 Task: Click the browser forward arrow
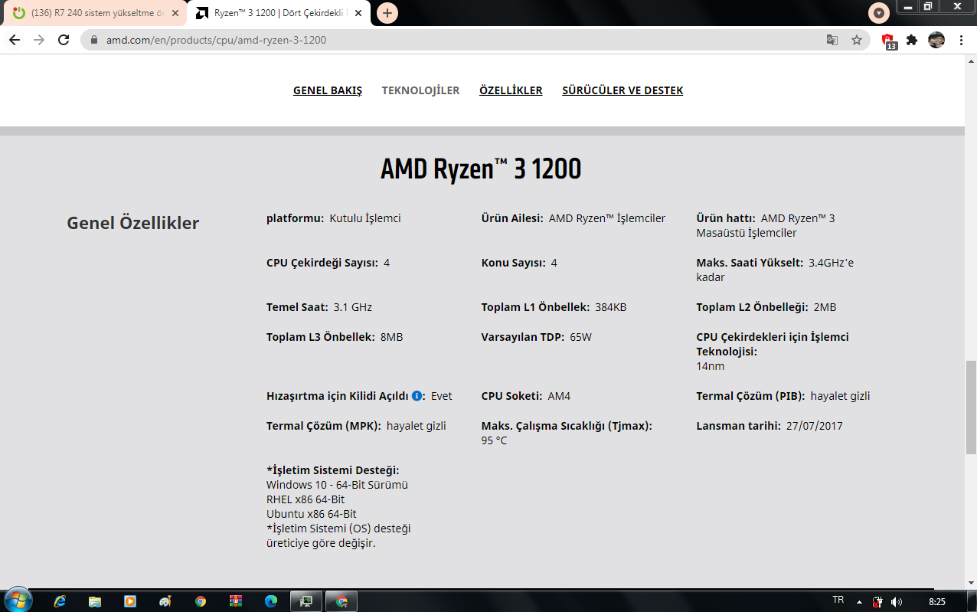(39, 40)
